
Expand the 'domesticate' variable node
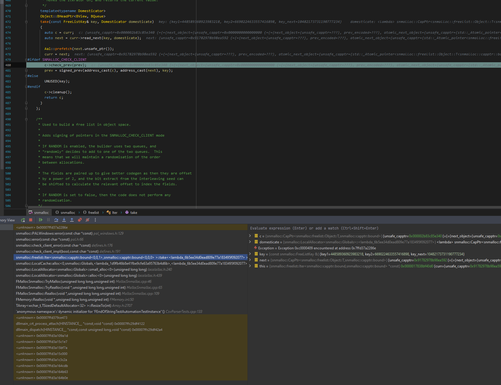point(250,242)
